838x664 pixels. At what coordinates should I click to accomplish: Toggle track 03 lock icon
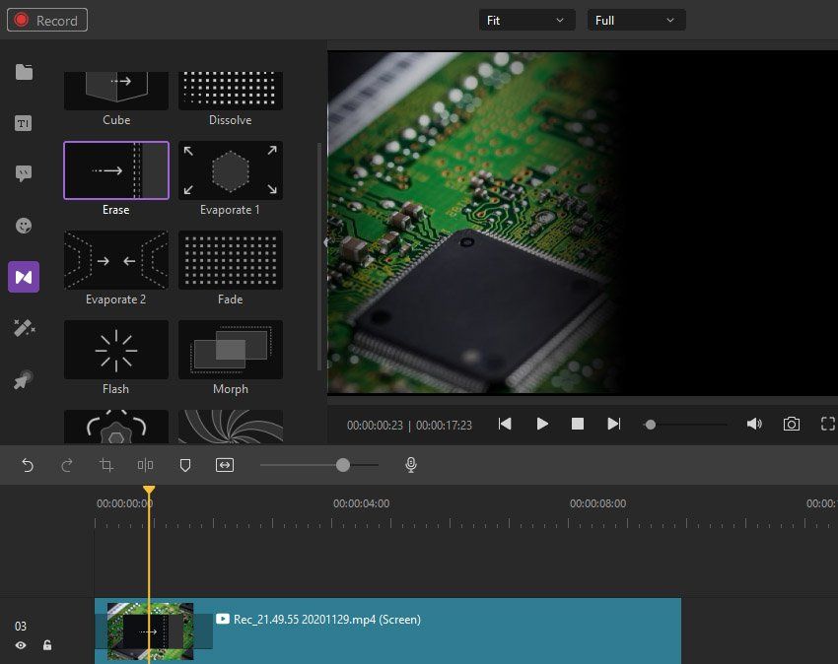coord(47,645)
